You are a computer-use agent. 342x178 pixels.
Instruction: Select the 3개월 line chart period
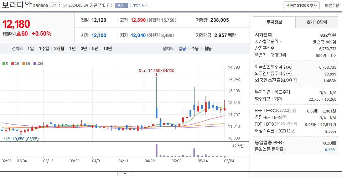click(59, 48)
